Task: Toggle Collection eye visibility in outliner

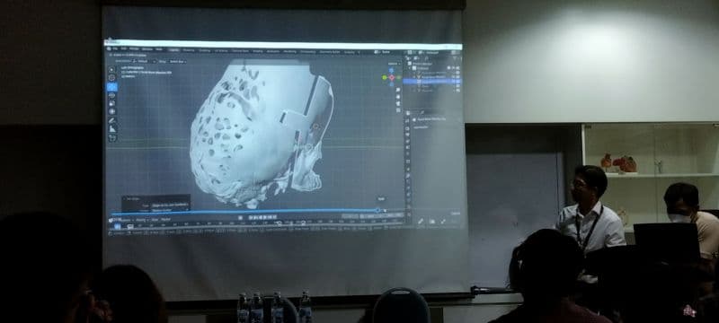Action: click(454, 68)
